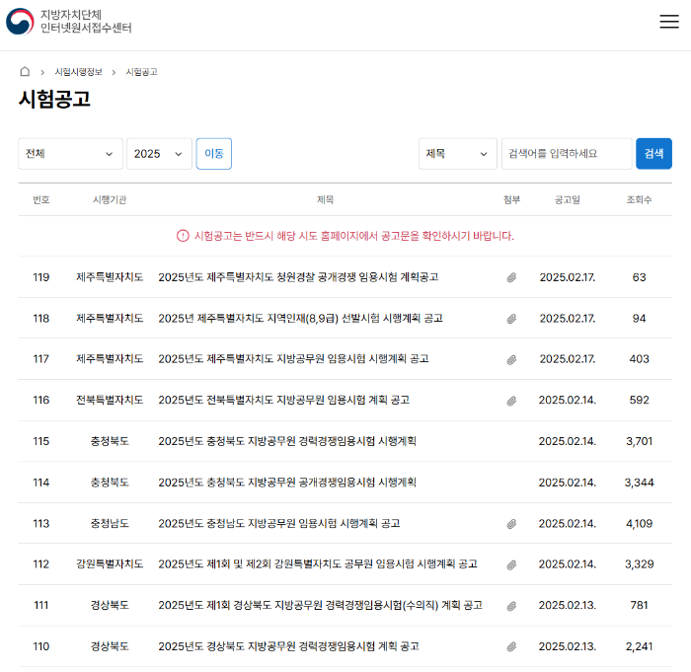Click view count 3,344
Image resolution: width=691 pixels, height=672 pixels.
point(639,483)
